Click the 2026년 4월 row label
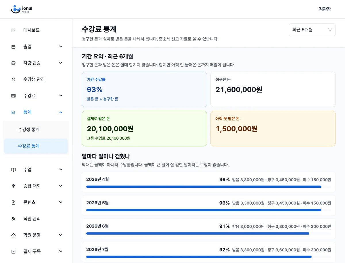The width and height of the screenshot is (345, 263). 97,179
